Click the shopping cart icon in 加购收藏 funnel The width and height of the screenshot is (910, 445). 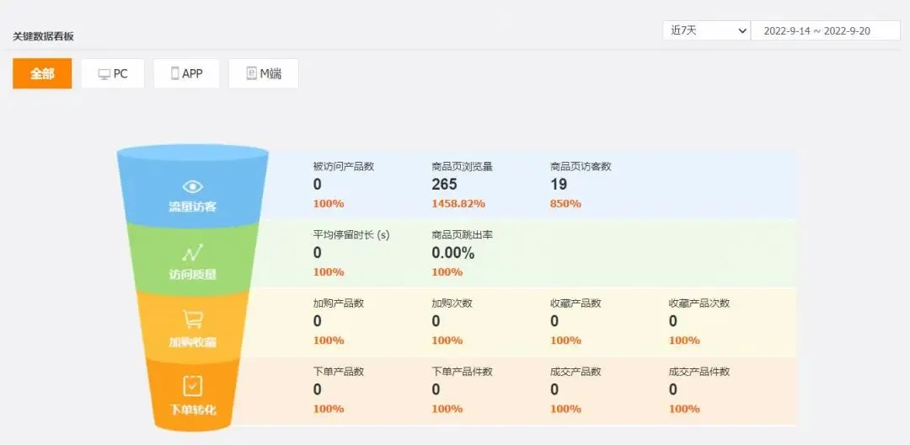[x=193, y=319]
